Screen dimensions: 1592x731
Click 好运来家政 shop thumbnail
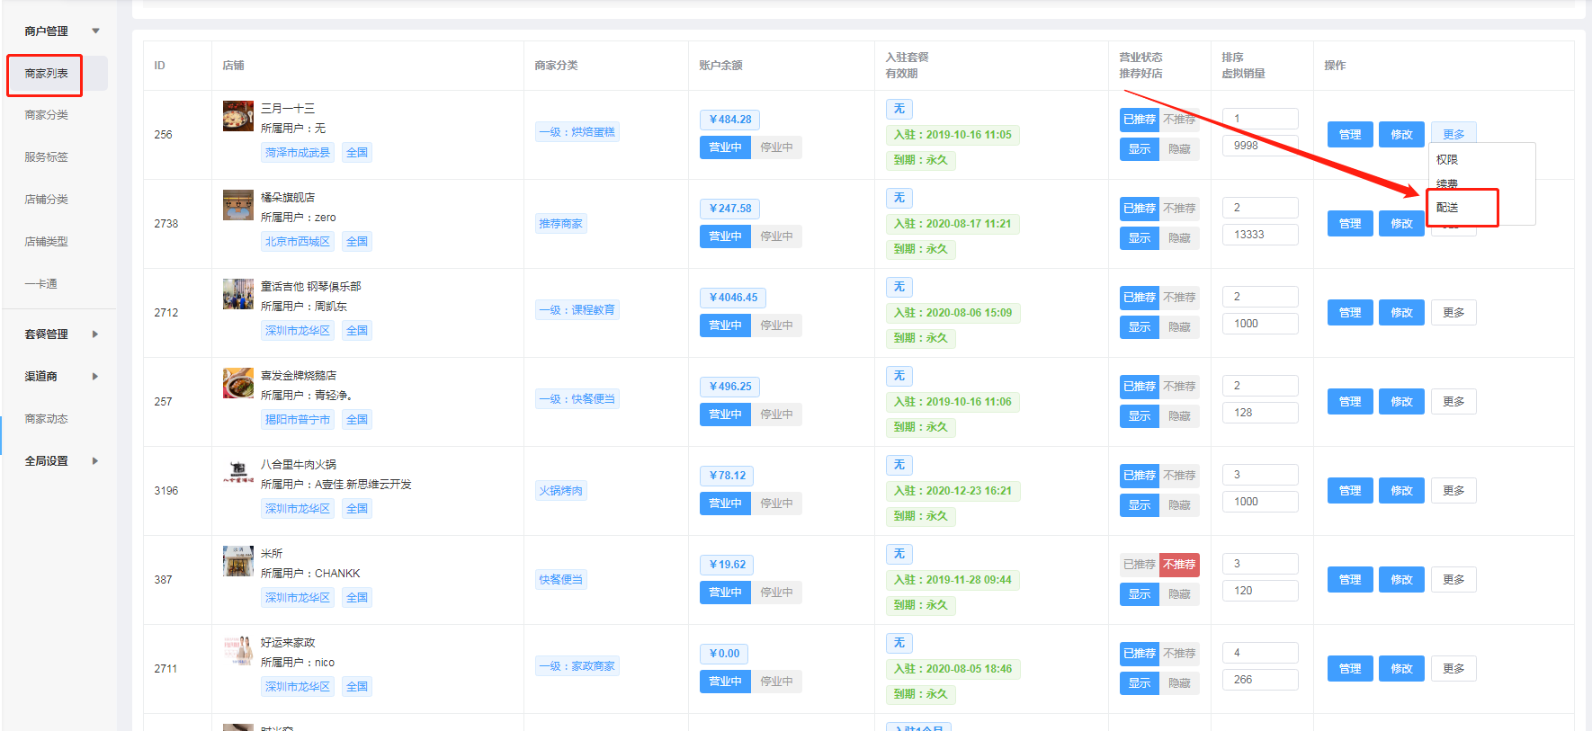(x=238, y=650)
